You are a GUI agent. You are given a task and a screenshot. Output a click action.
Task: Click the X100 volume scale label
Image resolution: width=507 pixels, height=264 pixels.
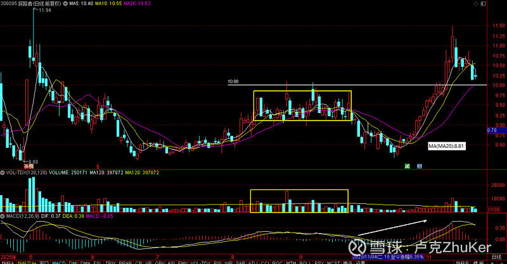tap(494, 210)
